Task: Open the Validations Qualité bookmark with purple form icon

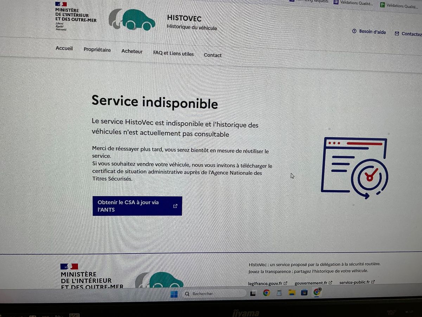Action: click(x=353, y=2)
